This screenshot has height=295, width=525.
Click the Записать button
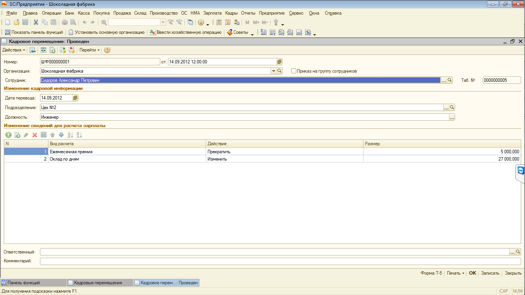tap(490, 273)
